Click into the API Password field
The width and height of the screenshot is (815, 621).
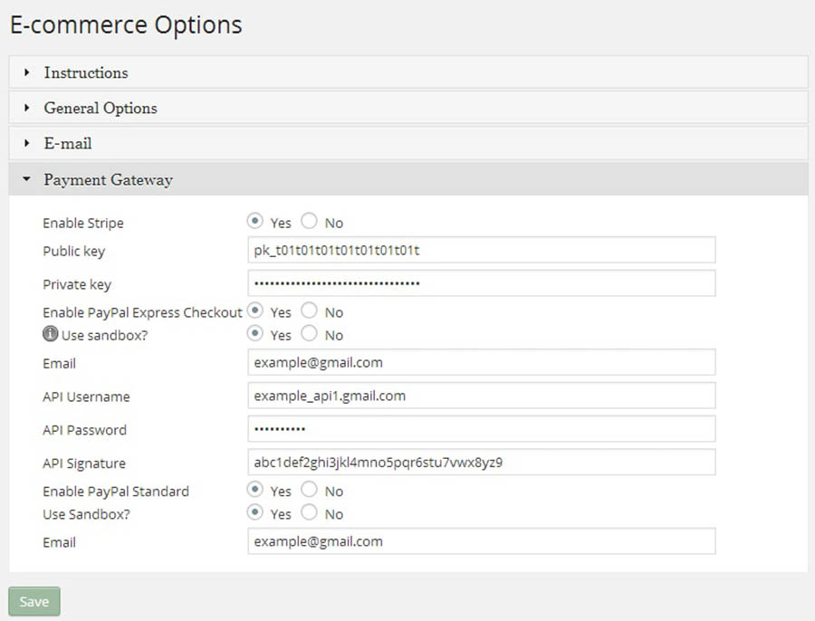(x=481, y=429)
